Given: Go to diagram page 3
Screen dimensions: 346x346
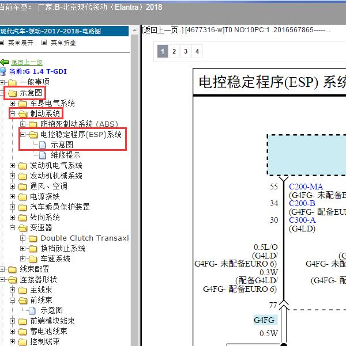Looking at the screenshot, I should coord(186,51).
